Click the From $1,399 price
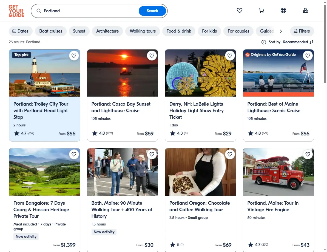Screen dimensions: 327x252 [x=64, y=245]
